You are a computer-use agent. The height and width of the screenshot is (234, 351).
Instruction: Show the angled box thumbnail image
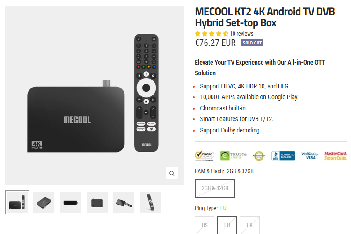pos(44,202)
